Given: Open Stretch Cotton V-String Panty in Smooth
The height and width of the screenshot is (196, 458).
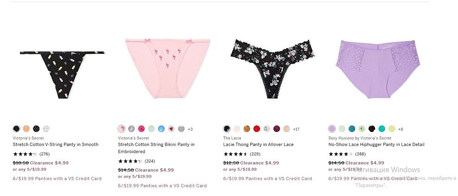Looking at the screenshot, I should tap(56, 145).
